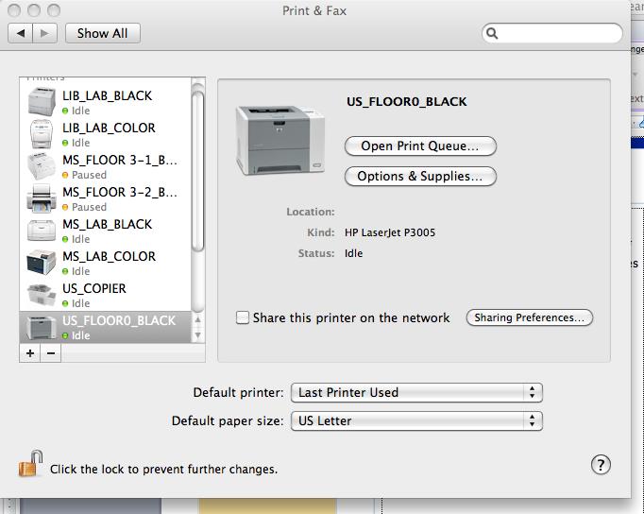Click Paused status under MS_FLOOR 3-2_B
The height and width of the screenshot is (514, 644).
[x=89, y=207]
